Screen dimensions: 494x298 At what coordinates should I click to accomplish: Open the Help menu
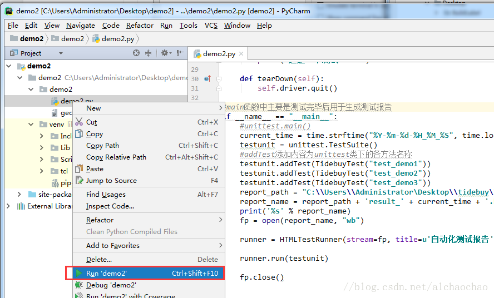[x=264, y=26]
